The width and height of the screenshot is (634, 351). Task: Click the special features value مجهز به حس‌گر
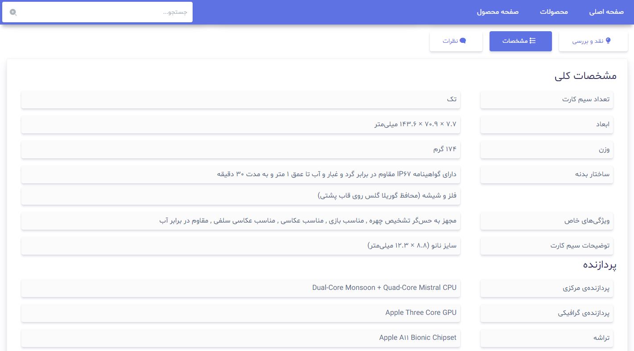[241, 221]
